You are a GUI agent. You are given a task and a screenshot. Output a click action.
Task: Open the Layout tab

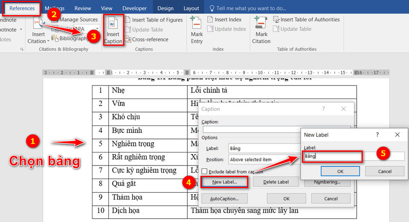tap(191, 8)
